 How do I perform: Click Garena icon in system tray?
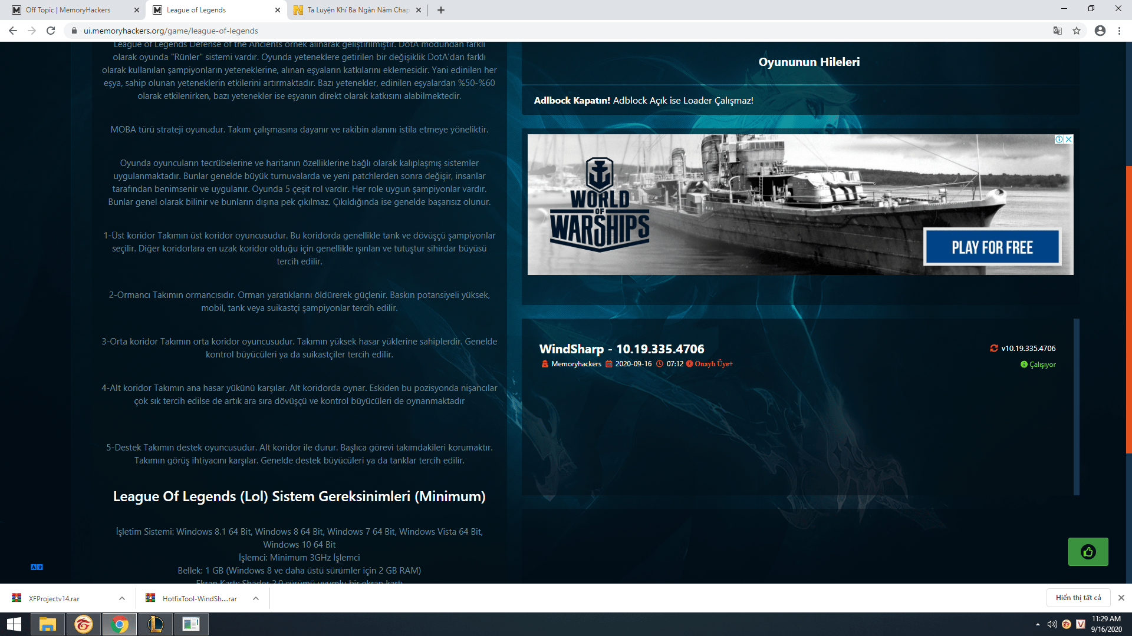pos(1067,624)
